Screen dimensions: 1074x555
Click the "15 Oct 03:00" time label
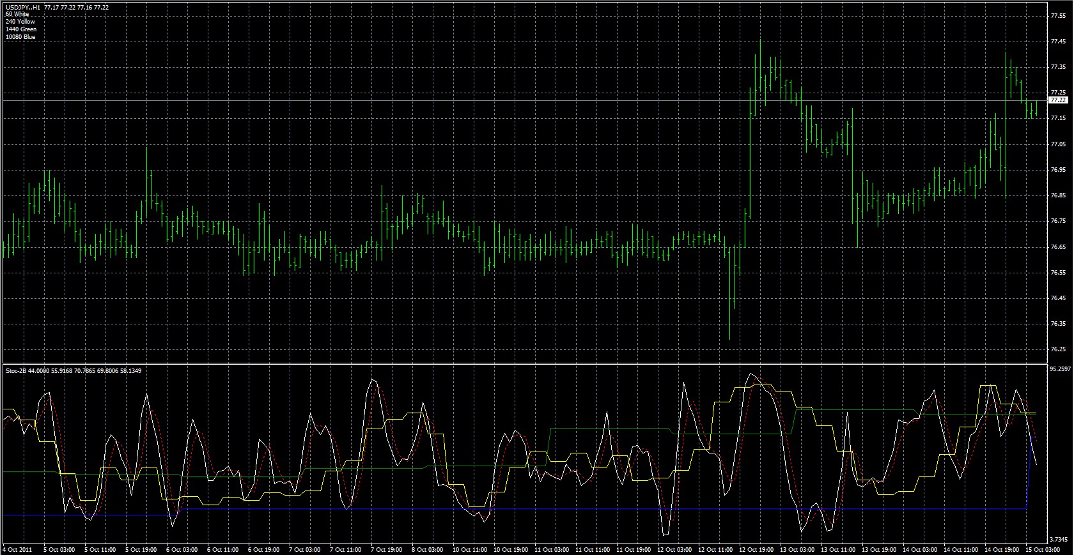[1043, 549]
